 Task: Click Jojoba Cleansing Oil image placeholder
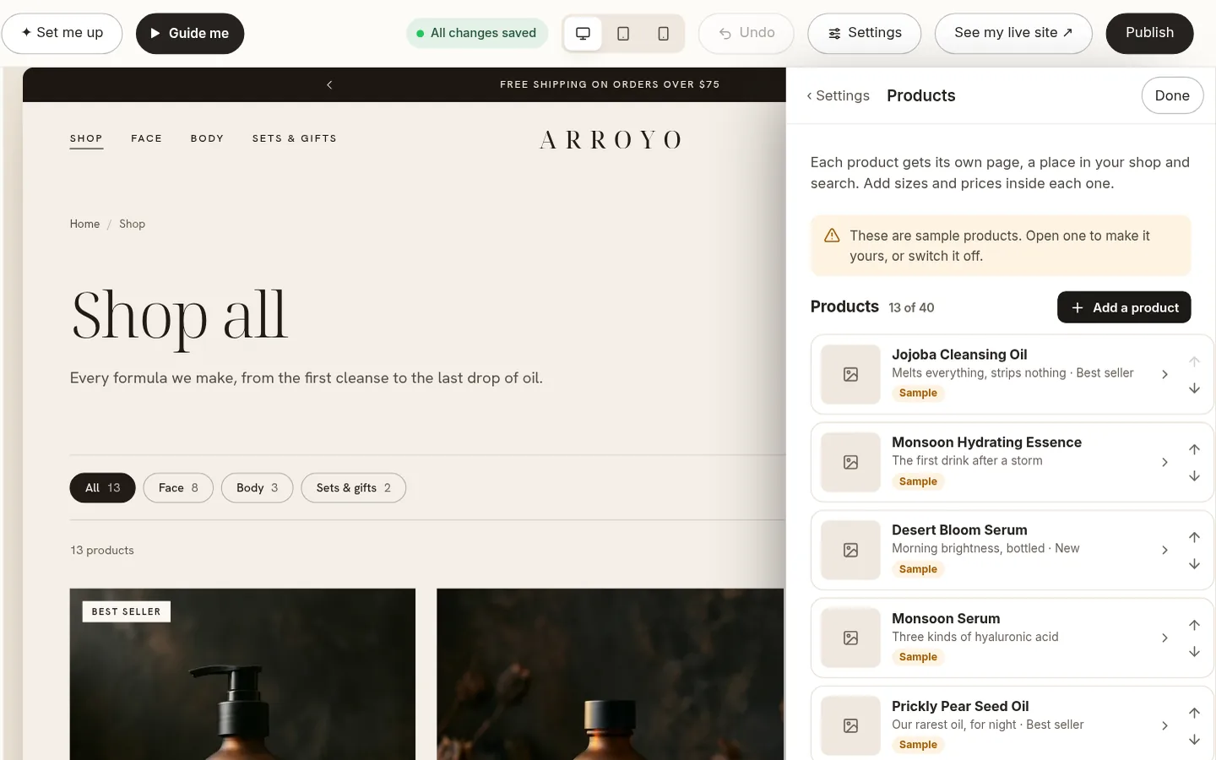tap(850, 374)
